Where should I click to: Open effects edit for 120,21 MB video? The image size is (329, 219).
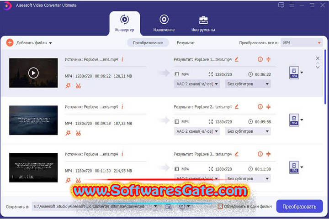[x=68, y=85]
